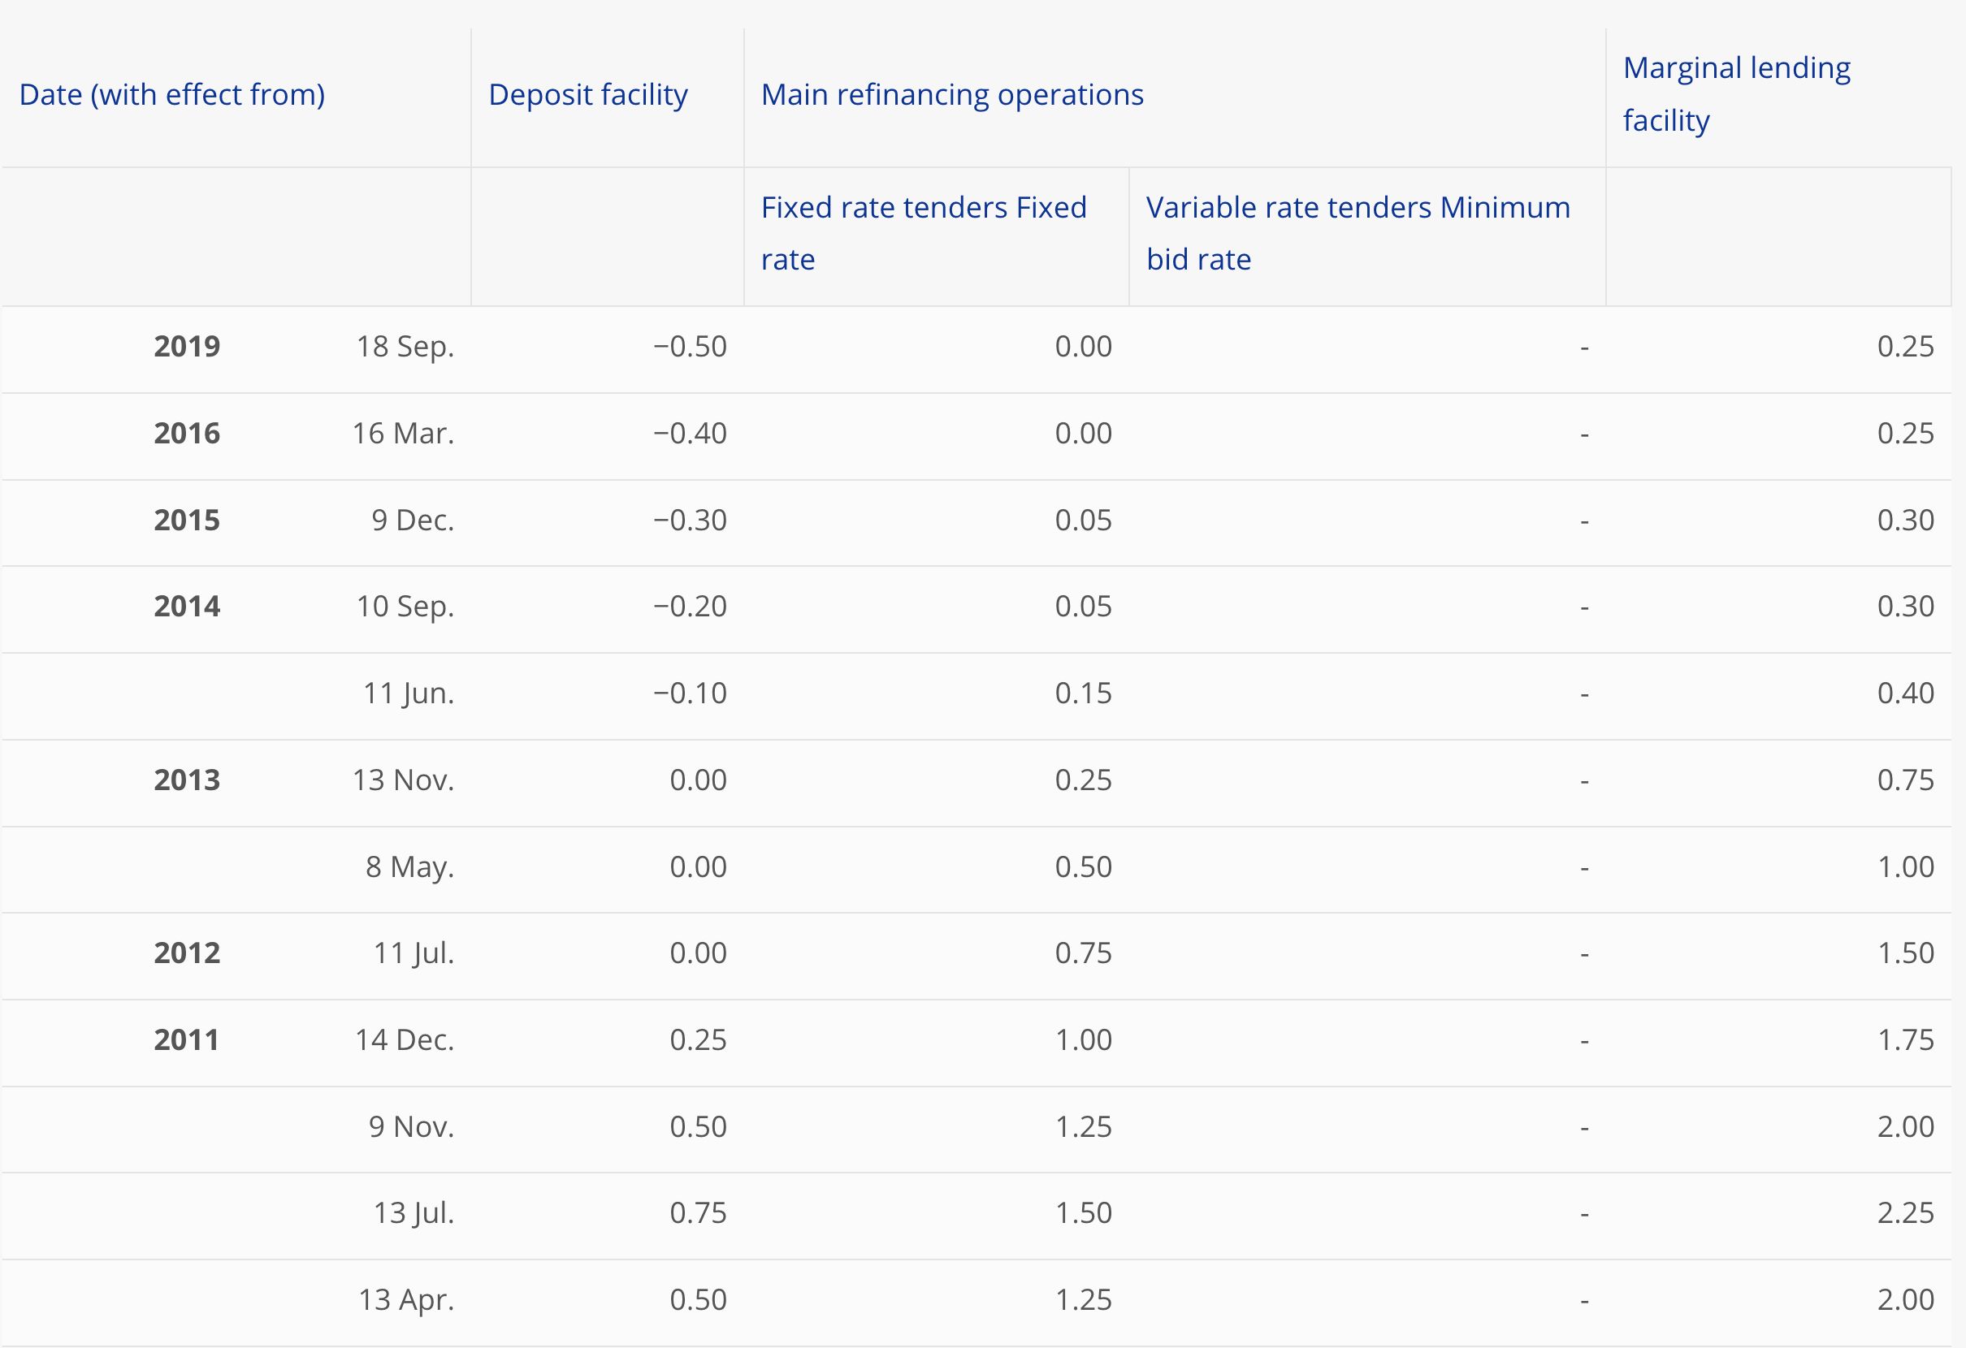The height and width of the screenshot is (1348, 1966).
Task: Click the 'Main refinancing operations' header
Action: tap(951, 95)
